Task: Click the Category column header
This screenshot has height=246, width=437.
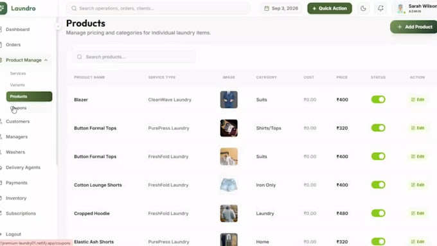Action: click(267, 77)
